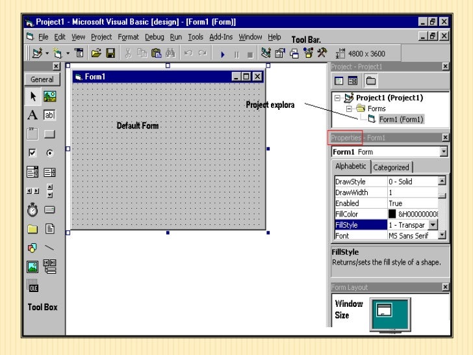Screen dimensions: 473x355
Task: Click Add Standard EXE Project icon
Action: pyautogui.click(x=38, y=53)
